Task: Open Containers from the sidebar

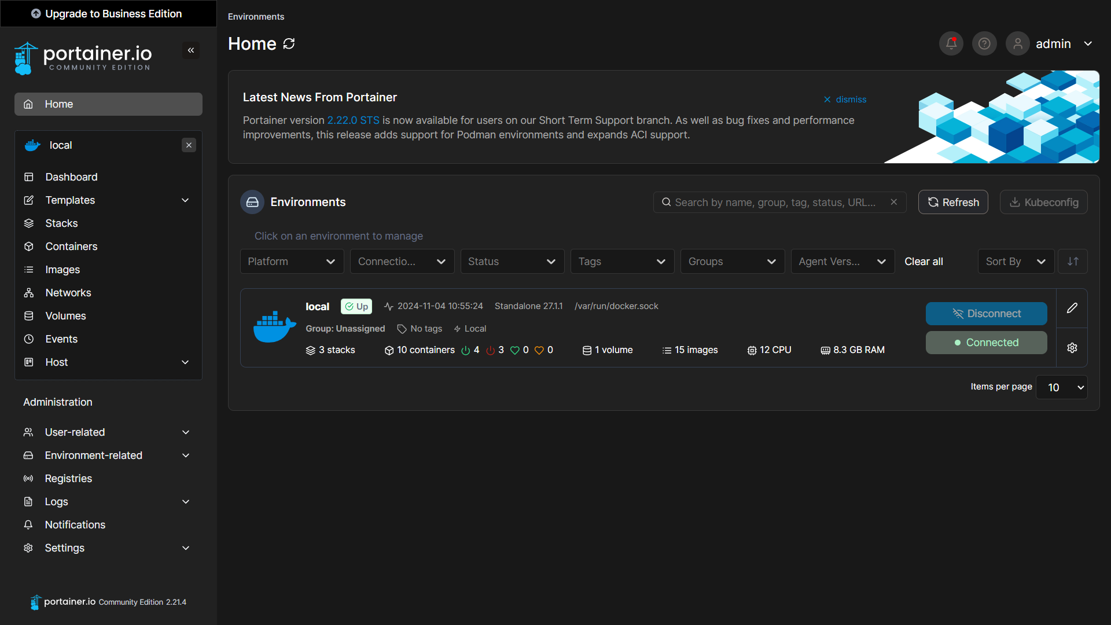Action: (71, 246)
